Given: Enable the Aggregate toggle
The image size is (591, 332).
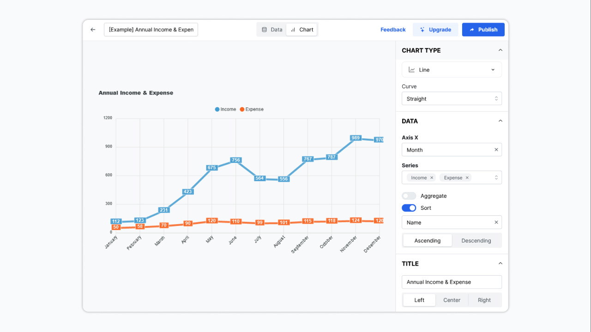Looking at the screenshot, I should click(409, 196).
